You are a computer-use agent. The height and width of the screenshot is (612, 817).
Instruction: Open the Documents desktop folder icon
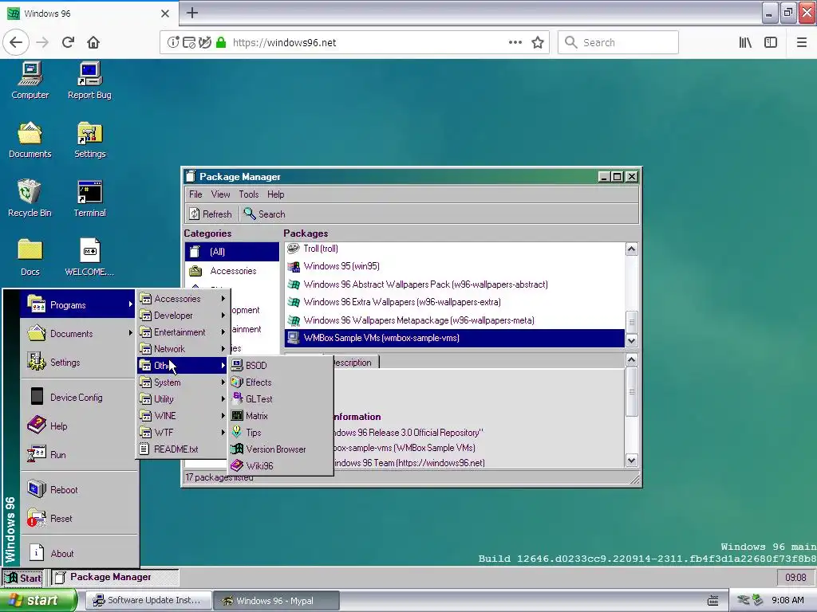coord(30,139)
